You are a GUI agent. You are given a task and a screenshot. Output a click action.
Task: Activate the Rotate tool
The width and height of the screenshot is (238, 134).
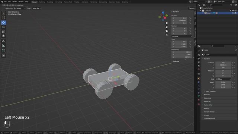3,27
